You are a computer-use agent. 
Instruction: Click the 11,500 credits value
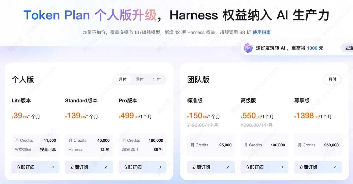coord(50,140)
